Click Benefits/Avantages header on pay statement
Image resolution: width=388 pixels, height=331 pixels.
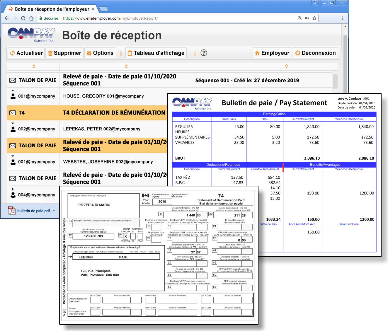325,165
